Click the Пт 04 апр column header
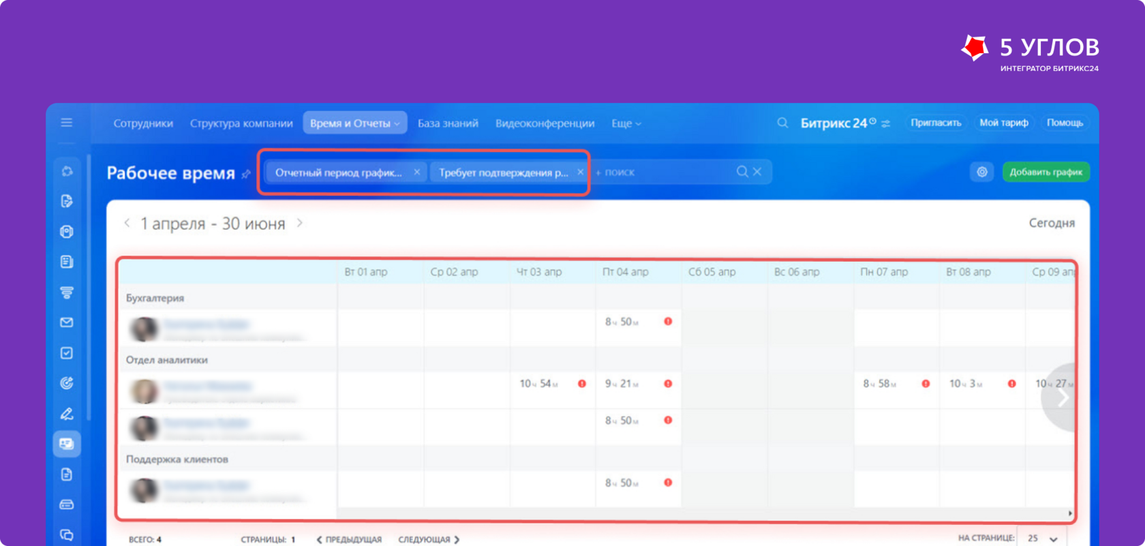The image size is (1145, 546). (x=625, y=272)
